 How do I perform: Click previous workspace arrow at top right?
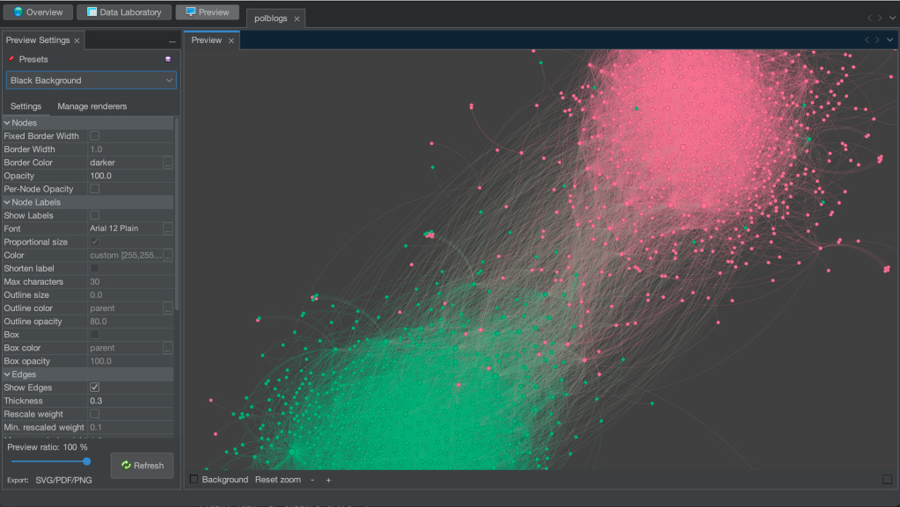869,18
